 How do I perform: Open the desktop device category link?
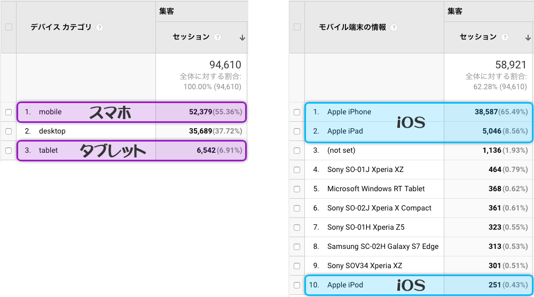click(x=52, y=131)
